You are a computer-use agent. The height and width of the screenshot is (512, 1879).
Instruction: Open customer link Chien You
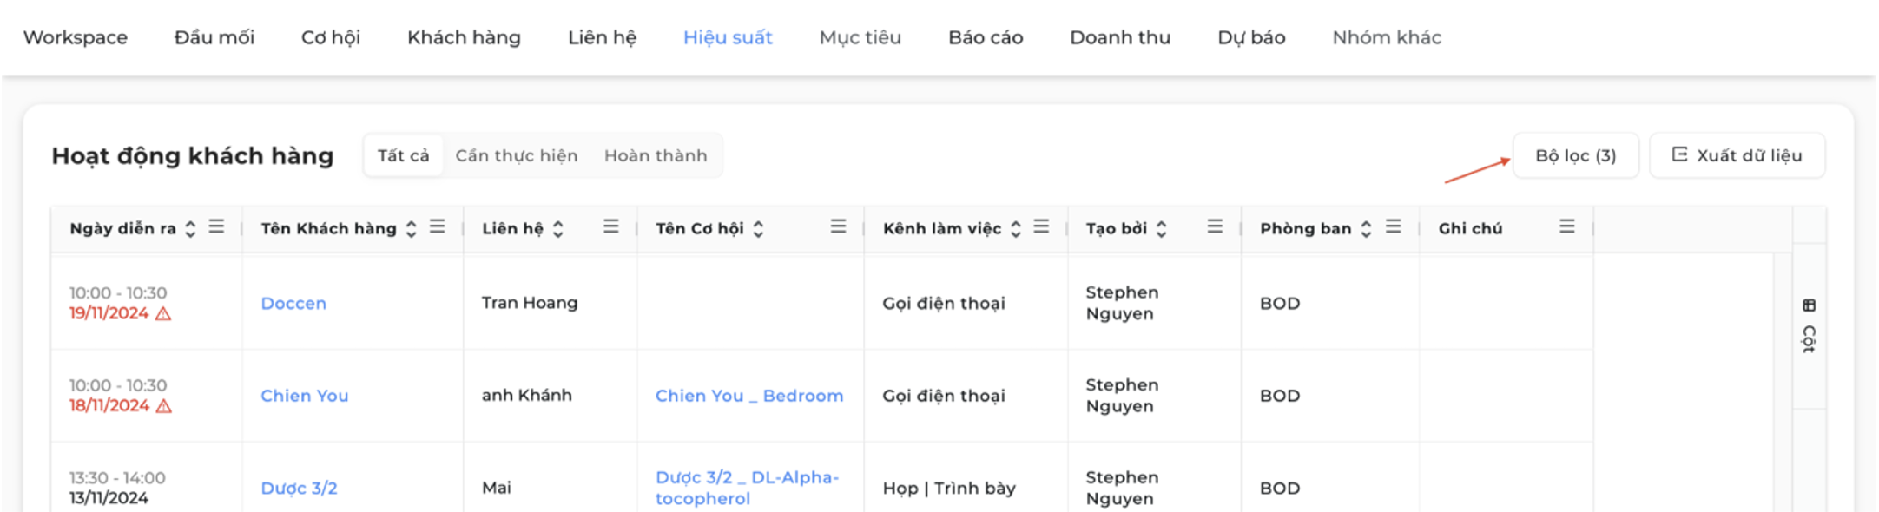(305, 396)
